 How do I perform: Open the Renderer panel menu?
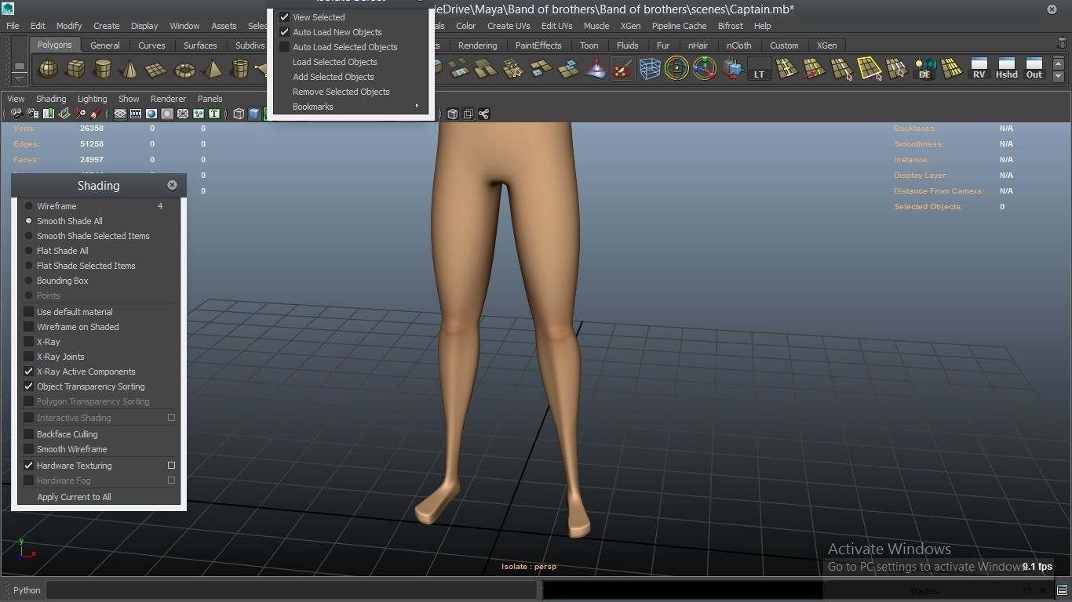point(168,99)
